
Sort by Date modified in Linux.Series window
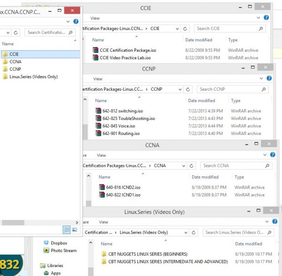pyautogui.click(x=249, y=244)
